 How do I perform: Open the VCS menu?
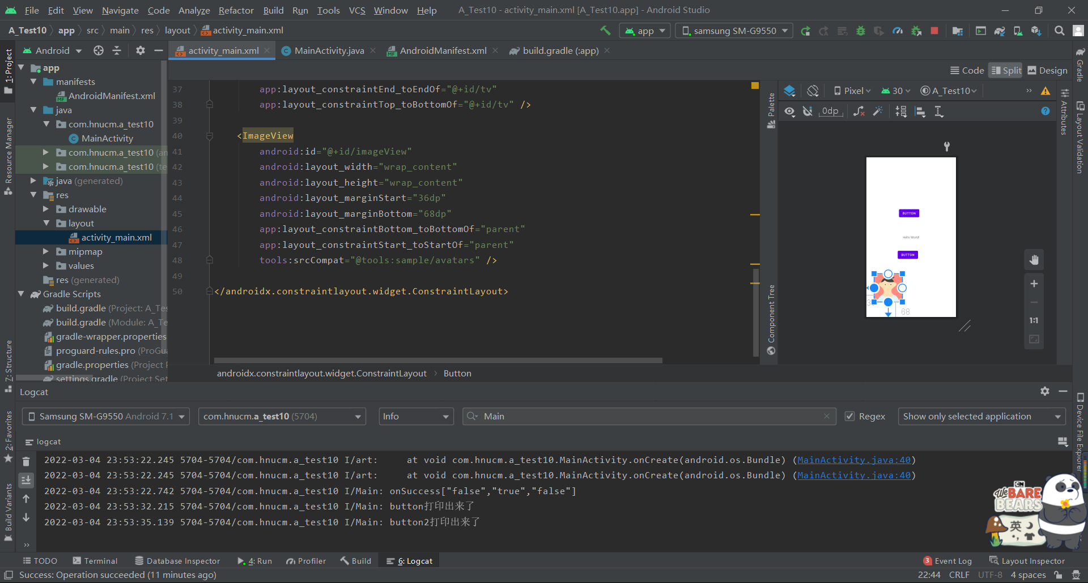tap(357, 10)
